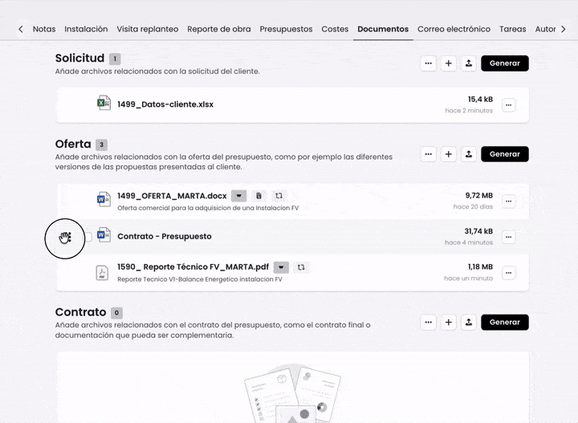Expand dropdown next to Reporte Técnico FV_MARTA.pdf
Viewport: 578px width, 423px height.
tap(281, 267)
